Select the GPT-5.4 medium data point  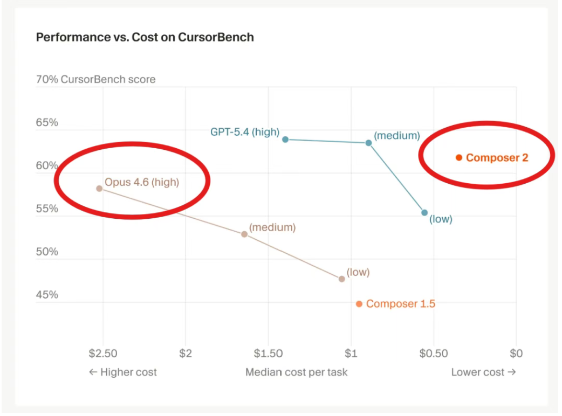(x=368, y=143)
